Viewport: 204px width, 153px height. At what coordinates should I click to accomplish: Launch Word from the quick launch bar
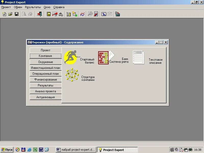pyautogui.click(x=41, y=150)
